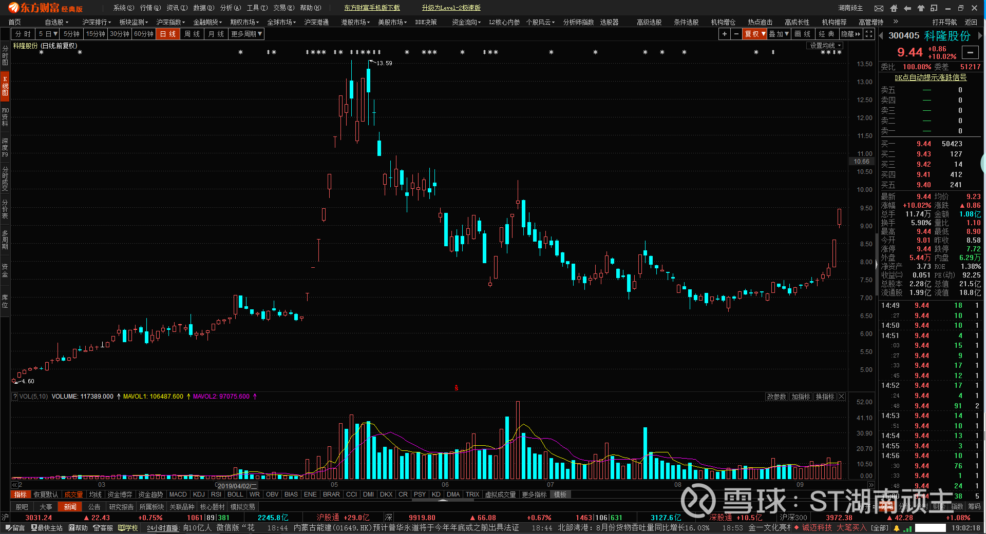Open the skin (shirt) icon
Image resolution: width=986 pixels, height=534 pixels.
[920, 8]
